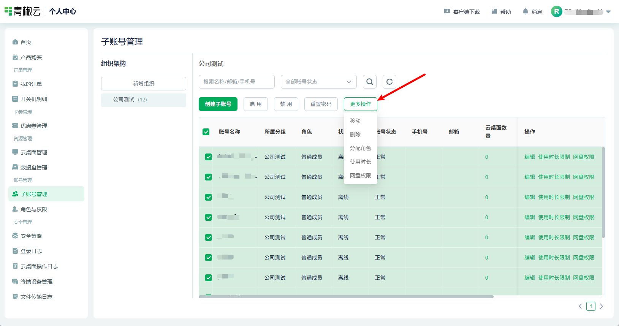Click 角色与权限 label in the sidebar
The width and height of the screenshot is (619, 326).
pos(34,209)
